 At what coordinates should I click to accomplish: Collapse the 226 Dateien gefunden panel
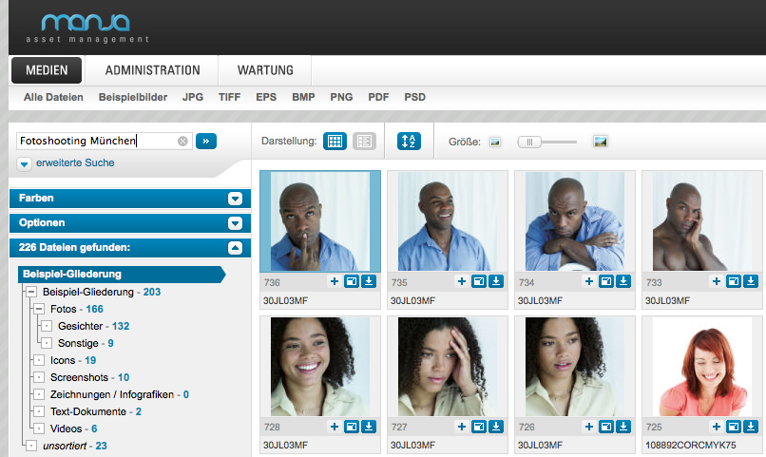click(x=235, y=248)
